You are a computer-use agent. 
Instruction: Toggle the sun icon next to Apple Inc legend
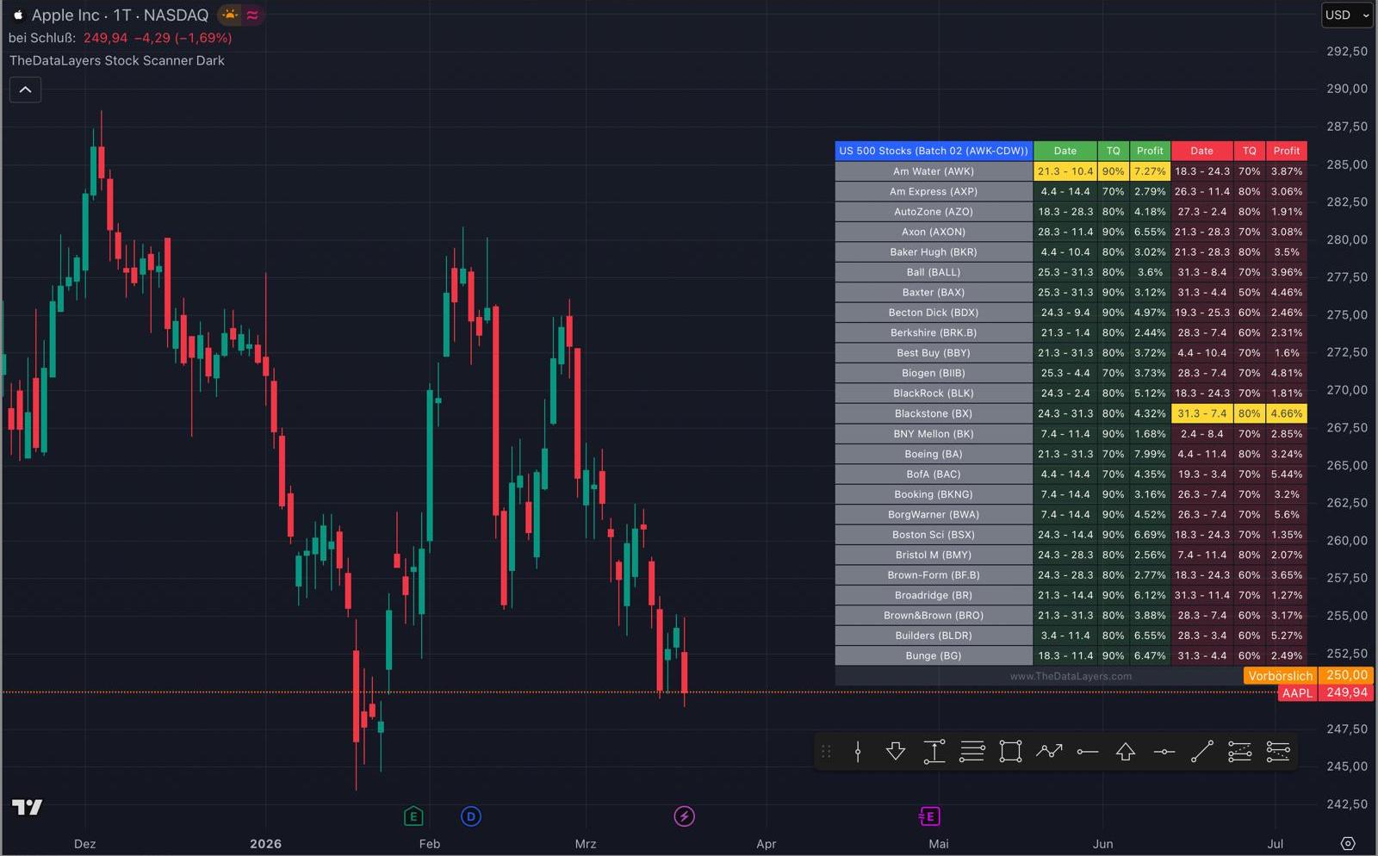point(228,14)
